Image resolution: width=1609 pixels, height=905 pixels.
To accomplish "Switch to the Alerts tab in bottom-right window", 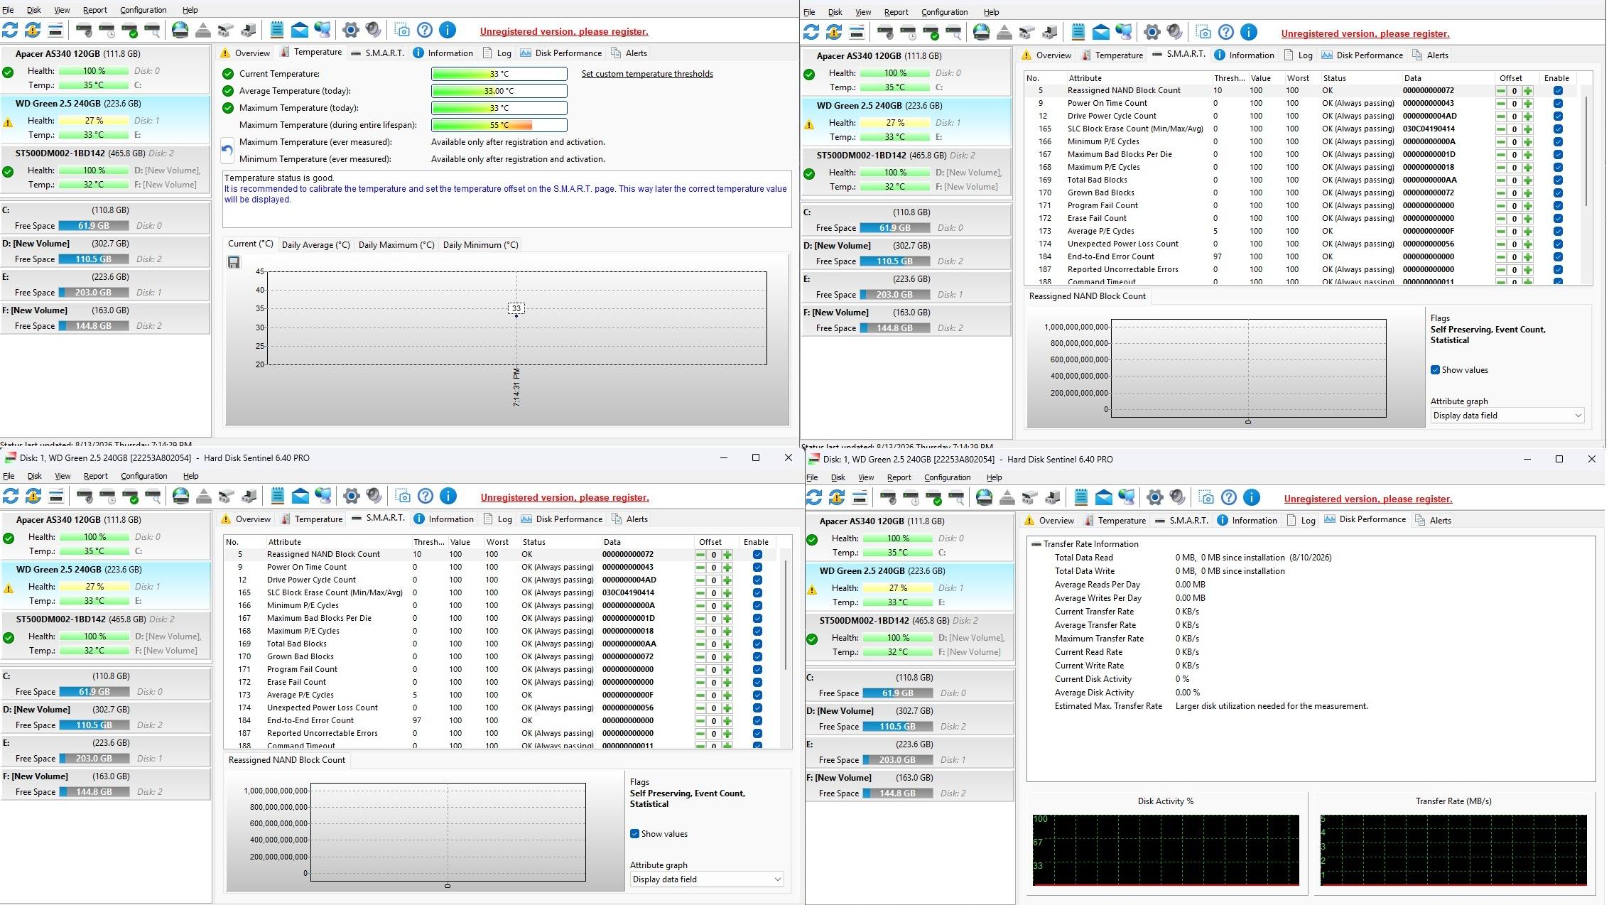I will 1433,520.
